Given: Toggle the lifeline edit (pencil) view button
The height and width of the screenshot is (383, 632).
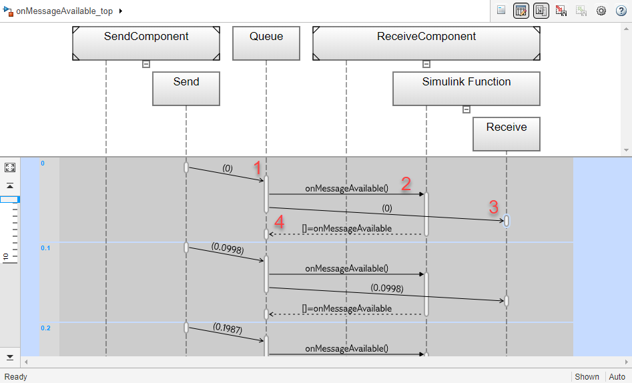Looking at the screenshot, I should (521, 11).
